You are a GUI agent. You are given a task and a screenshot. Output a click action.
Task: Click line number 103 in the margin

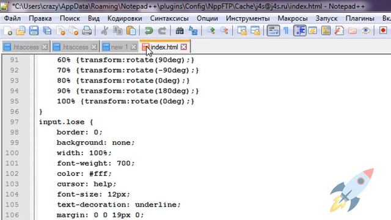point(12,184)
